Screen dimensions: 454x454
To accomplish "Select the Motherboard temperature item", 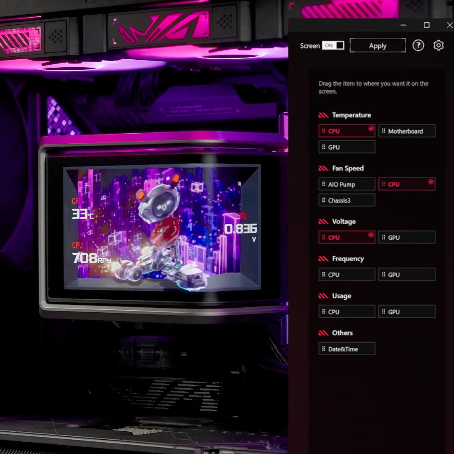I will (x=406, y=131).
